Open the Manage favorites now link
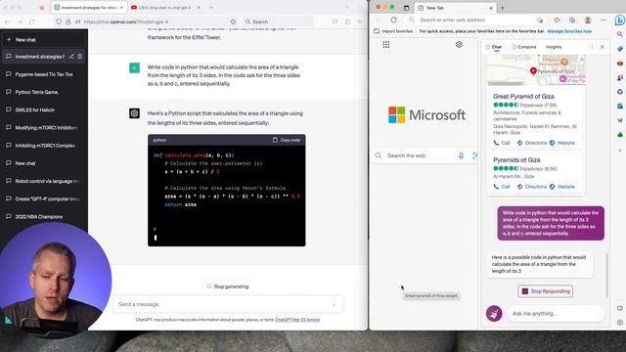 (x=569, y=31)
